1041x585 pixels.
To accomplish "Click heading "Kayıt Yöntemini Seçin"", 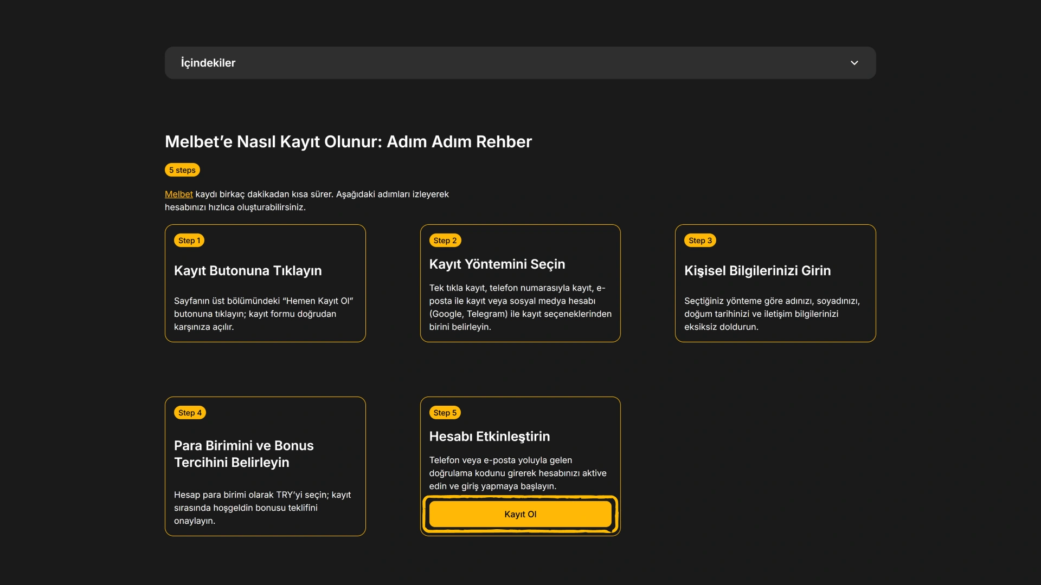I will [x=497, y=264].
